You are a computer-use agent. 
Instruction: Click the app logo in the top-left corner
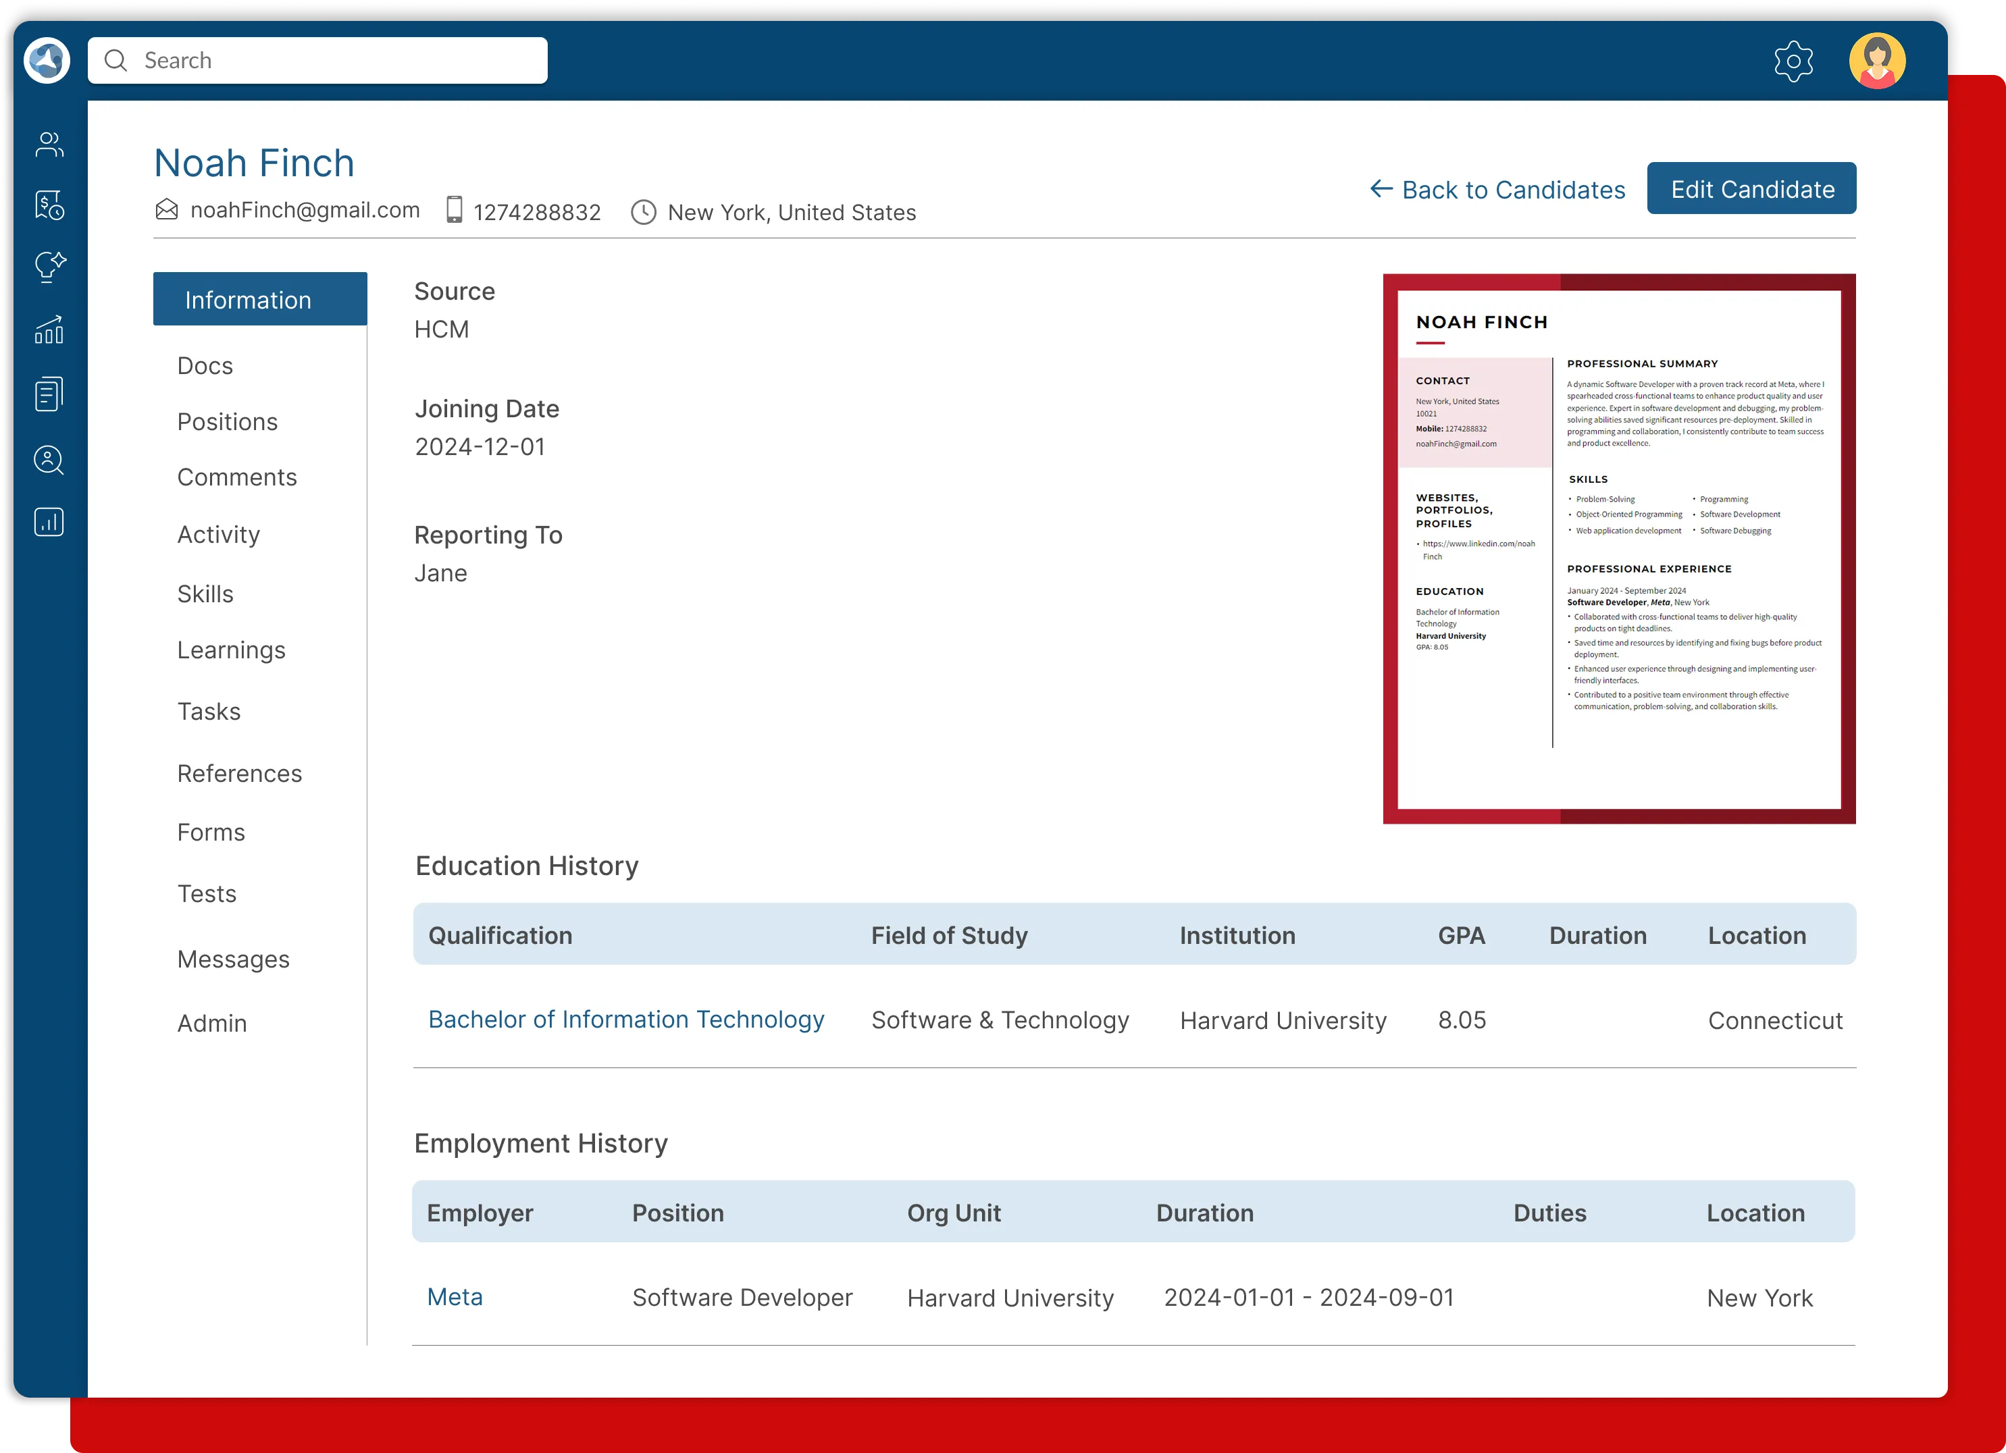pyautogui.click(x=46, y=60)
